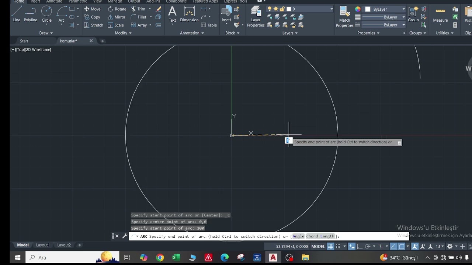Open Excel from the Windows taskbar
Image resolution: width=472 pixels, height=265 pixels.
[x=176, y=258]
